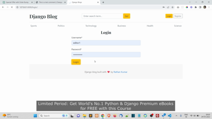
Task: Click the Username field containing editor1
Action: [106, 43]
